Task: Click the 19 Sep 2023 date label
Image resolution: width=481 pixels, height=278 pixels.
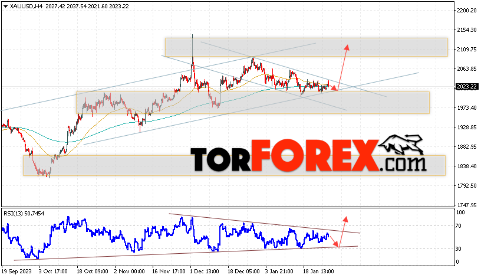Action: (x=17, y=272)
